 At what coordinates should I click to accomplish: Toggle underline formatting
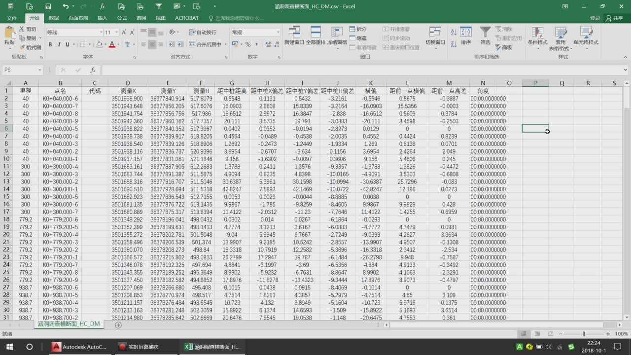(x=68, y=44)
